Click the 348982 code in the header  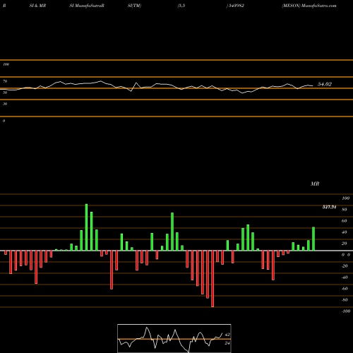coord(237,6)
